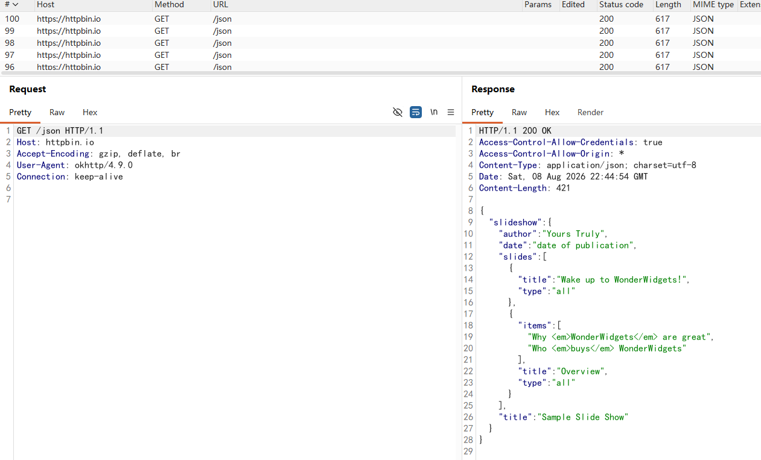Click the host cell in row 100

(x=69, y=19)
